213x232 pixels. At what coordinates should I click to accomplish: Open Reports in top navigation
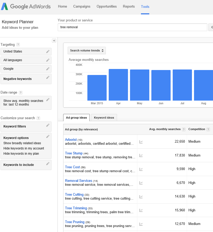129,7
